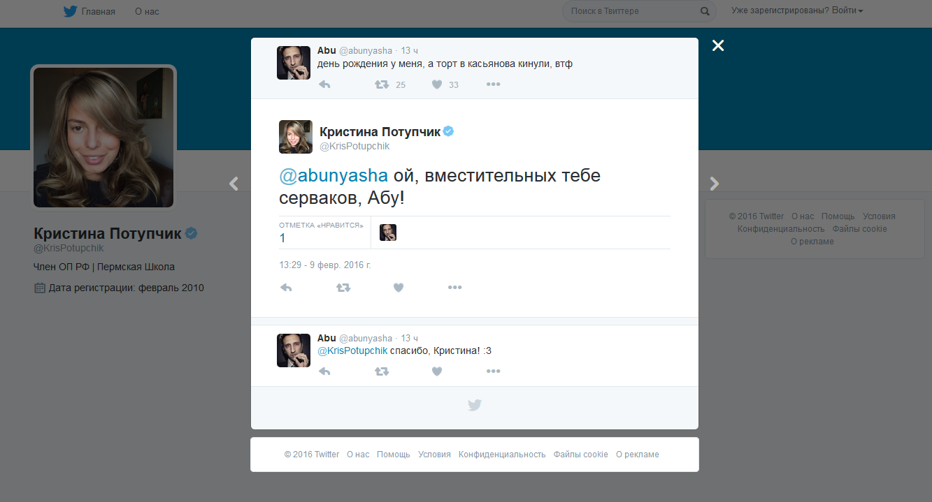Reply to Abu's спасибо tweet
Viewport: 932px width, 502px height.
[x=324, y=371]
